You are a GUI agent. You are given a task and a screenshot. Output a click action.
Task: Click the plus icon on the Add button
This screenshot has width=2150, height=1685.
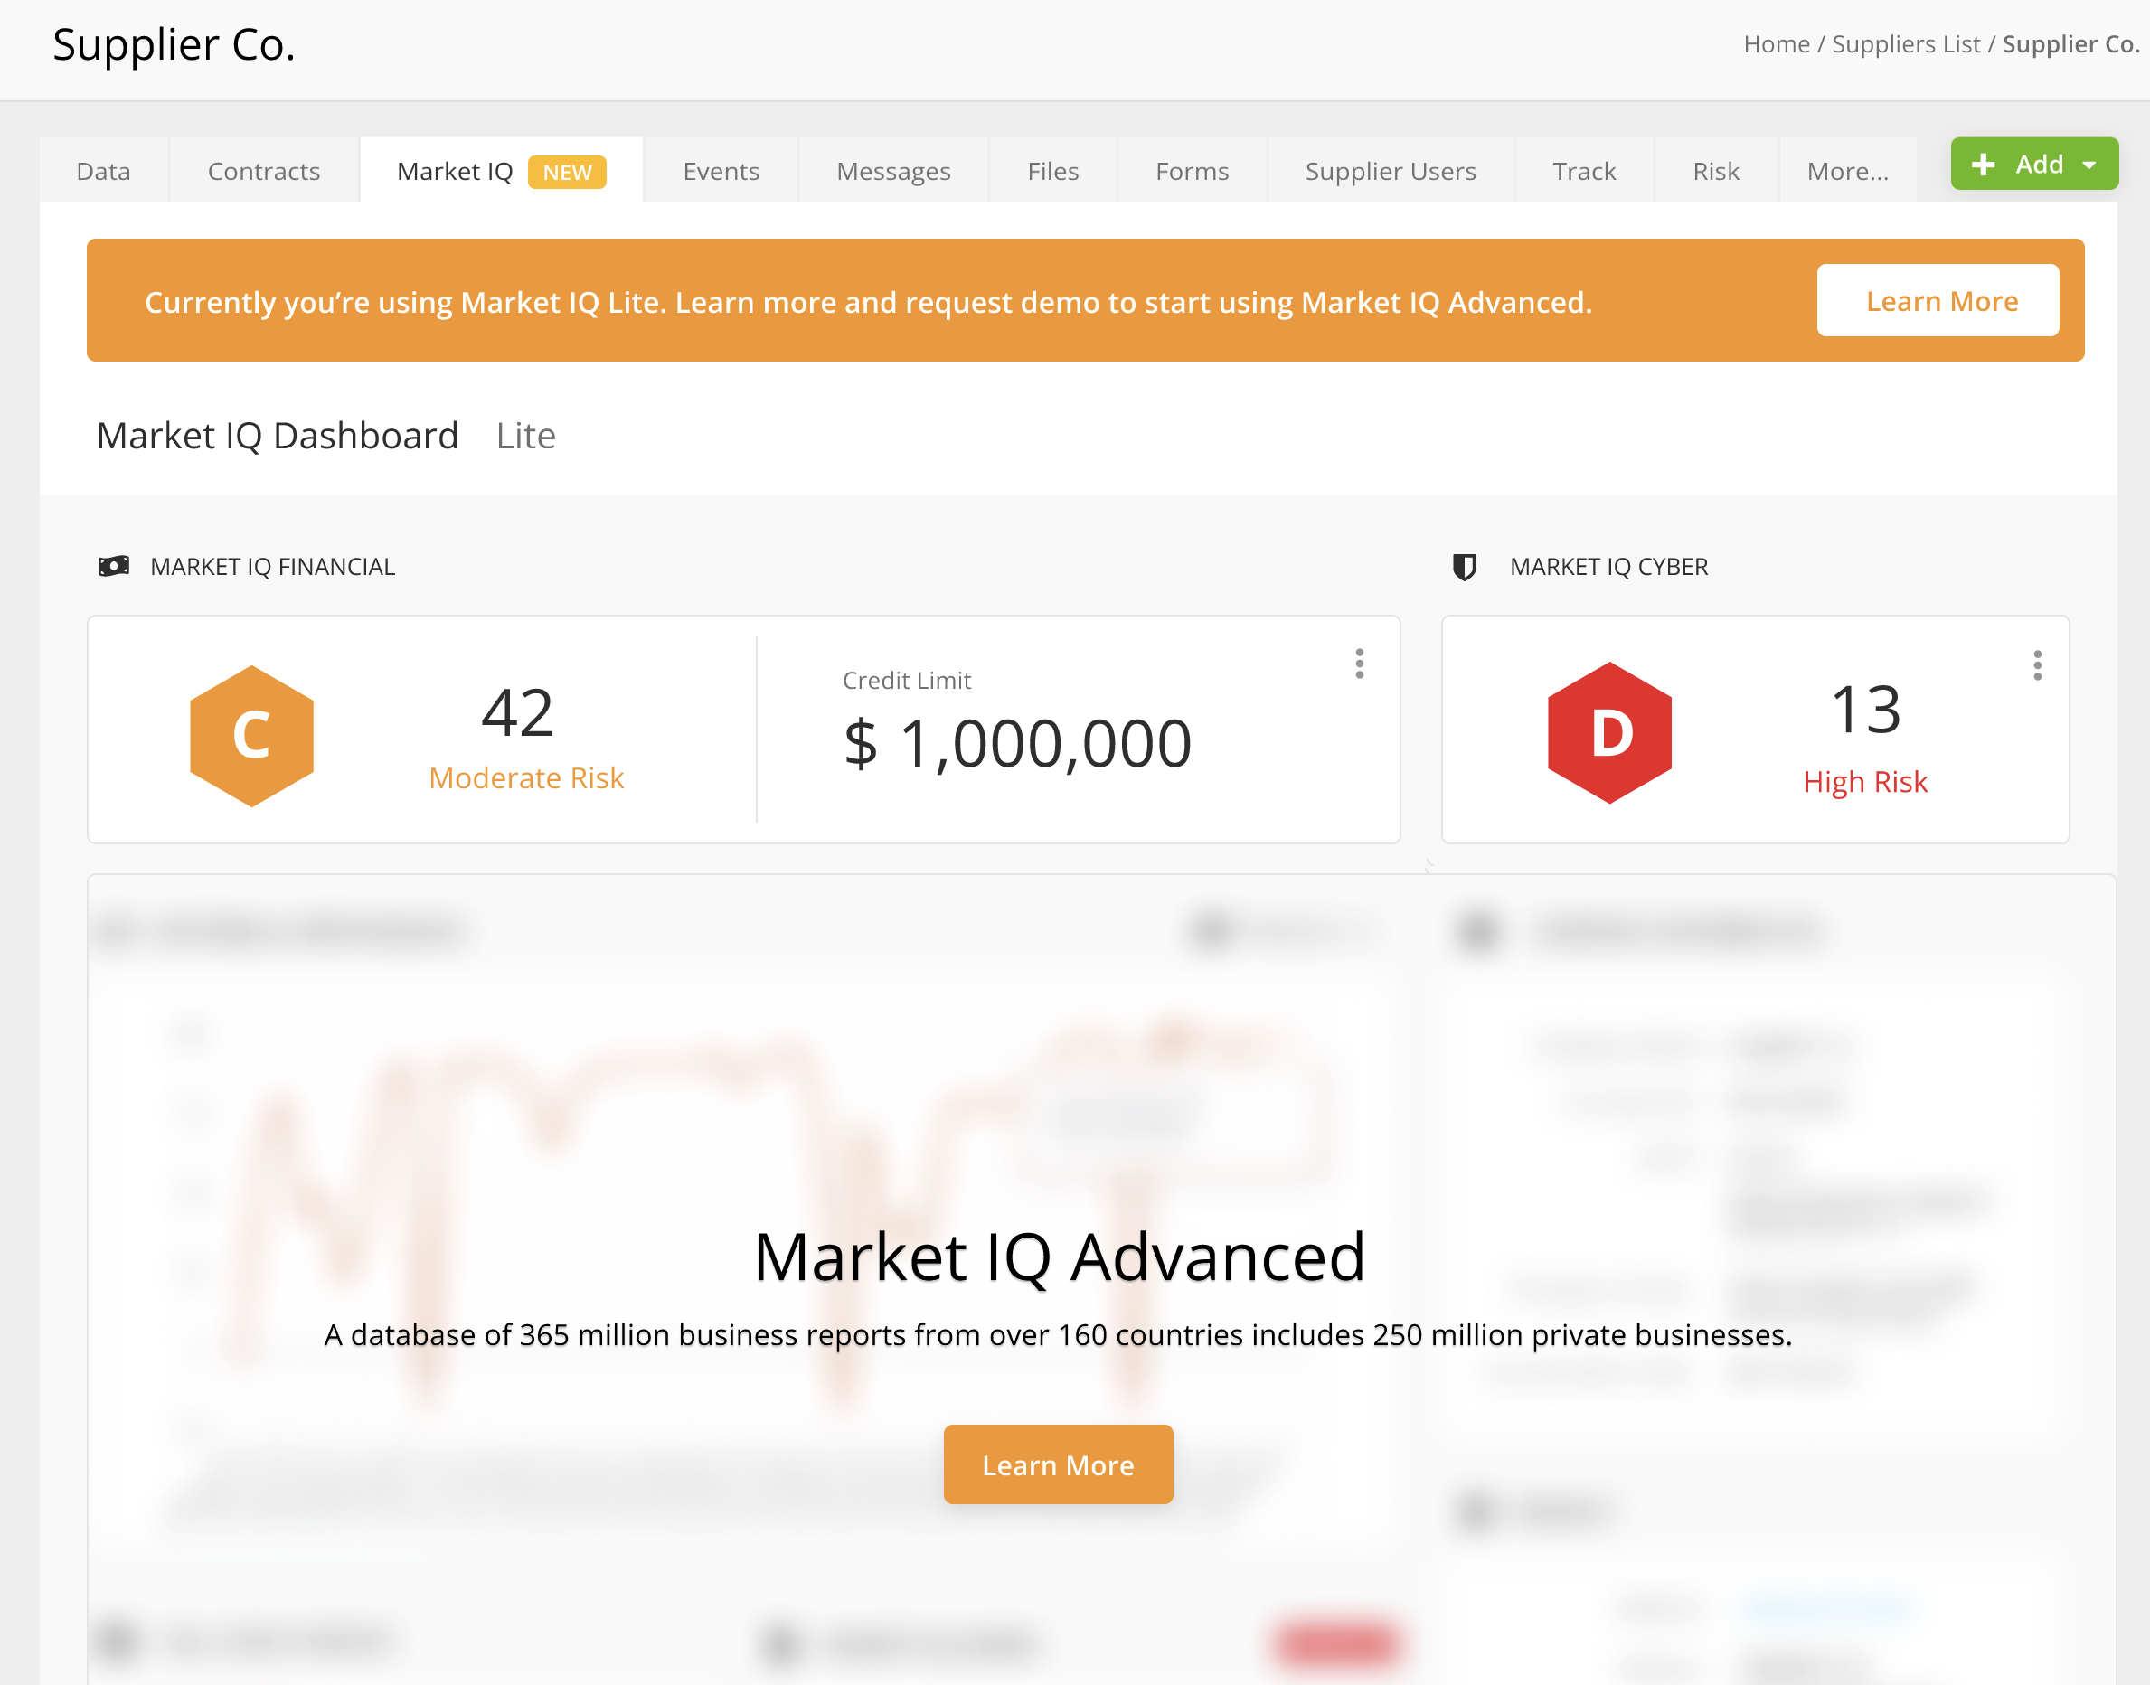1984,164
